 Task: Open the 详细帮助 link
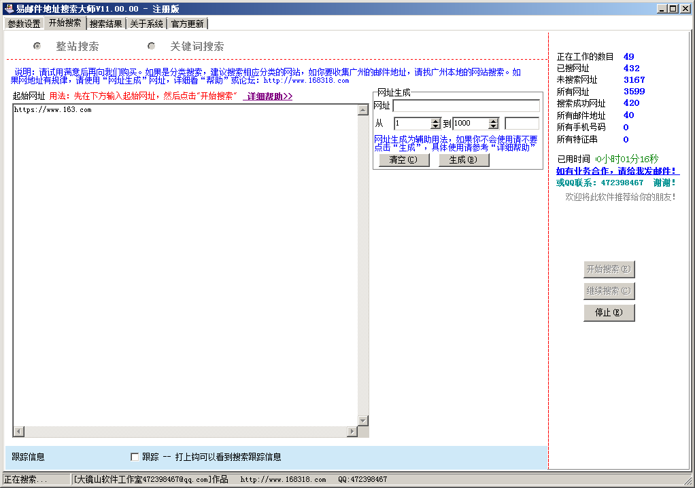point(269,96)
